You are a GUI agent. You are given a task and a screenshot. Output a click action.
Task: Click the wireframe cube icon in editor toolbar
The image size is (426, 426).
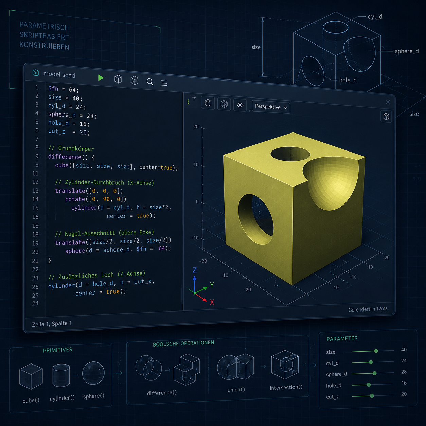135,80
